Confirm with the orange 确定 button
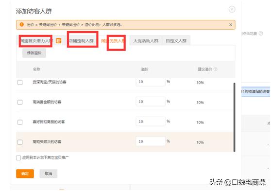The height and width of the screenshot is (191, 271). pos(25,174)
